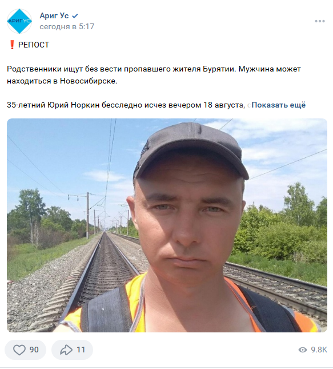Click the verified checkmark beside Ариг Ус
The height and width of the screenshot is (369, 333).
tap(75, 16)
